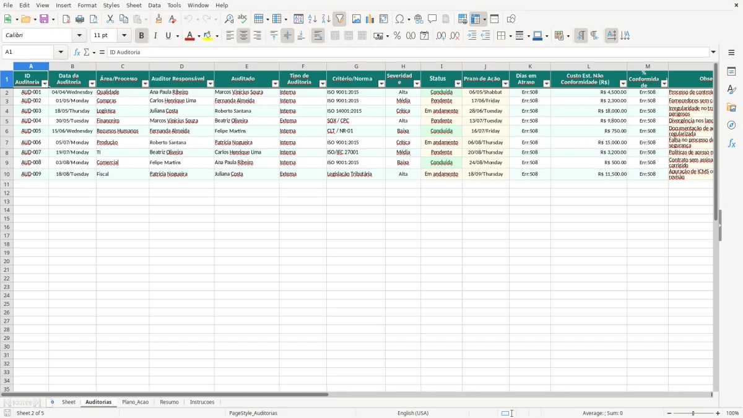Image resolution: width=743 pixels, height=418 pixels.
Task: Format cells as date
Action: 425,36
